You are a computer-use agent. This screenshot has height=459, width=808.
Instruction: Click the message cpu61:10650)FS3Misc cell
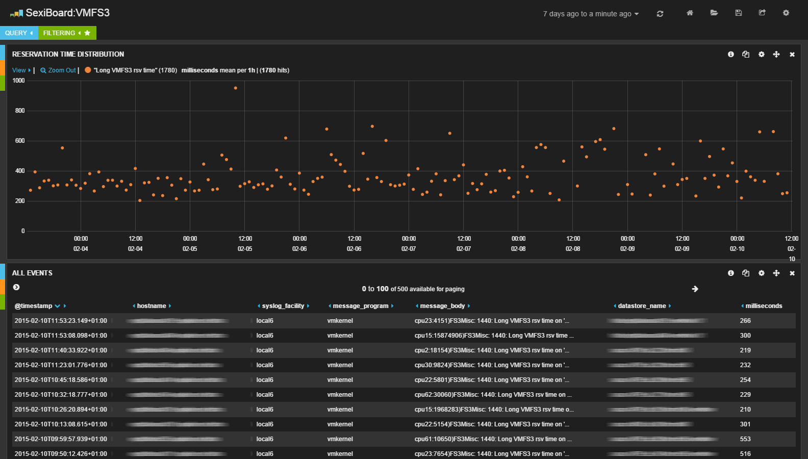(x=493, y=439)
